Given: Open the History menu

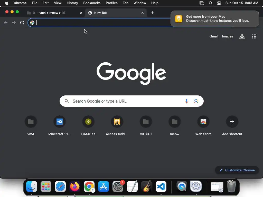Looking at the screenshot, I should [x=72, y=3].
